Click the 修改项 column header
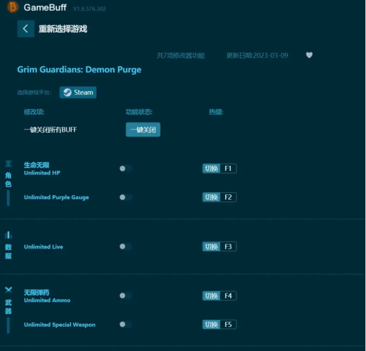This screenshot has height=351, width=366. (x=34, y=112)
